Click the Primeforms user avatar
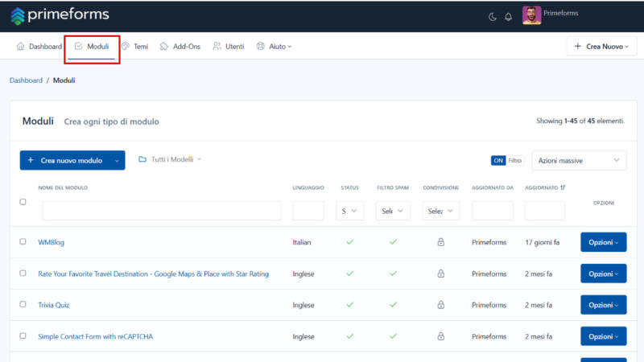The height and width of the screenshot is (362, 644). click(531, 15)
